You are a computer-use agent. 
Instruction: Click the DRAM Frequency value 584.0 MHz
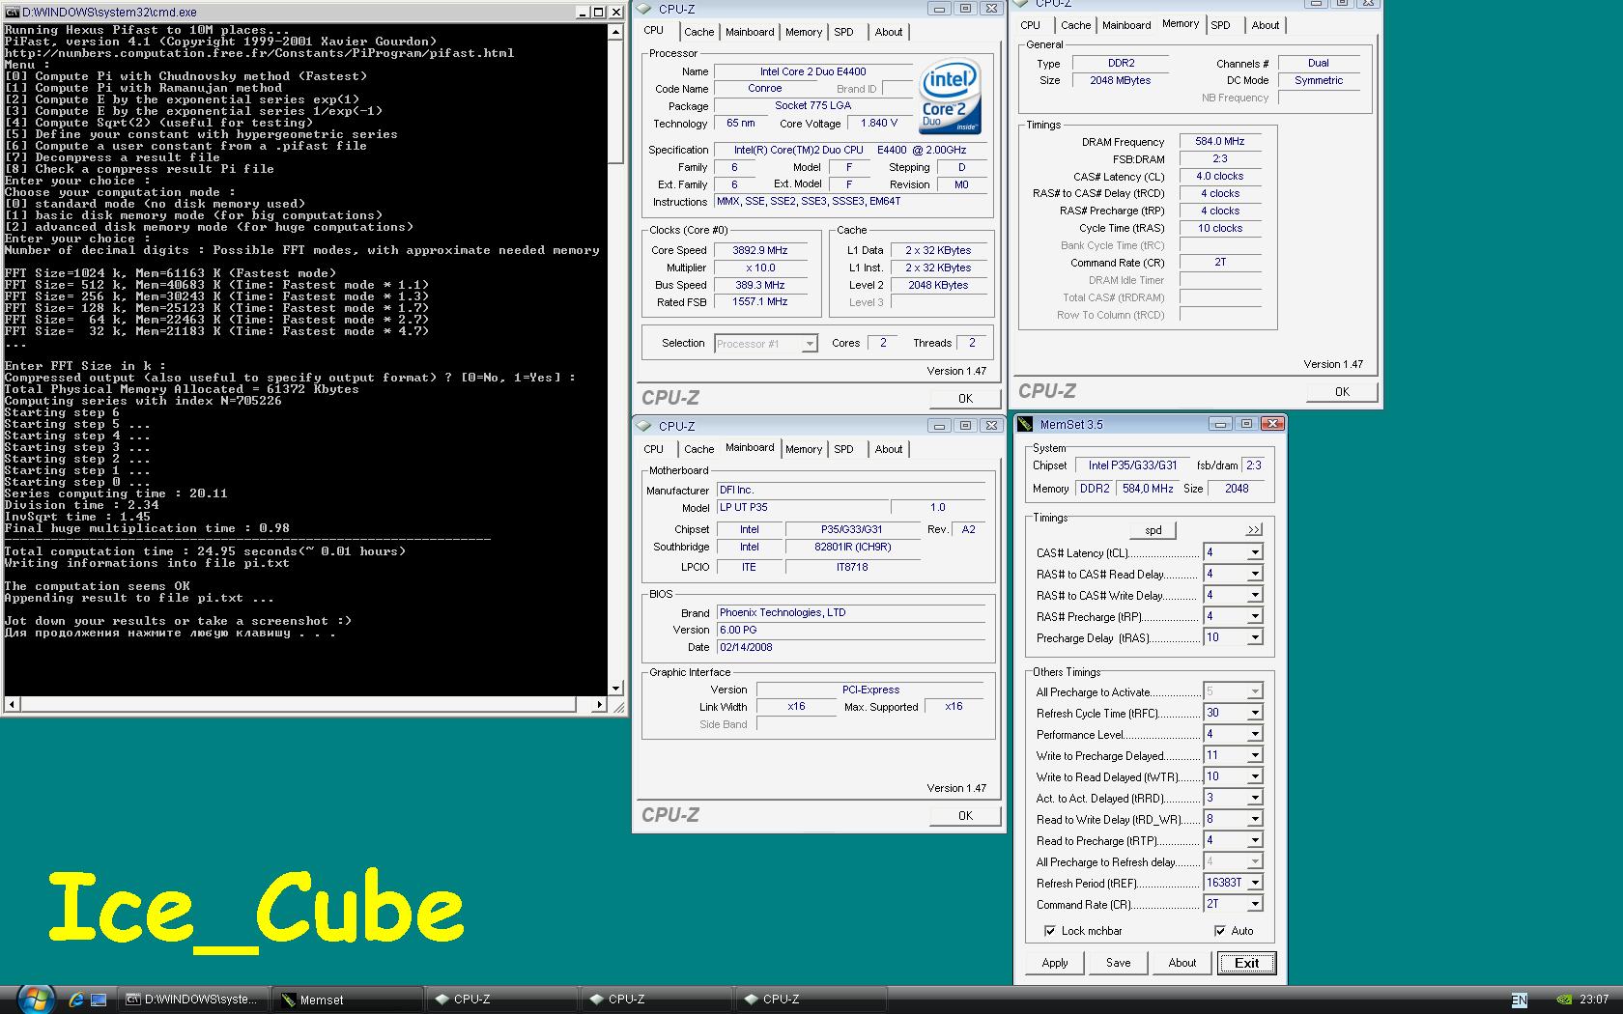tap(1220, 141)
